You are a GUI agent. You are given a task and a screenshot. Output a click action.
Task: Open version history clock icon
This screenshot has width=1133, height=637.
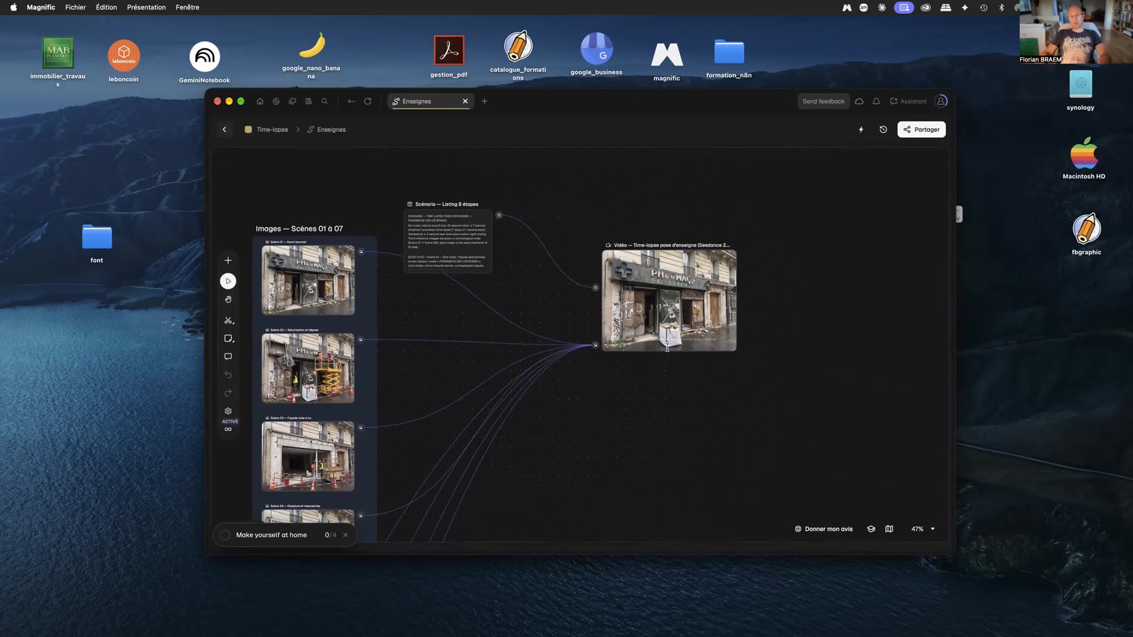pos(883,130)
